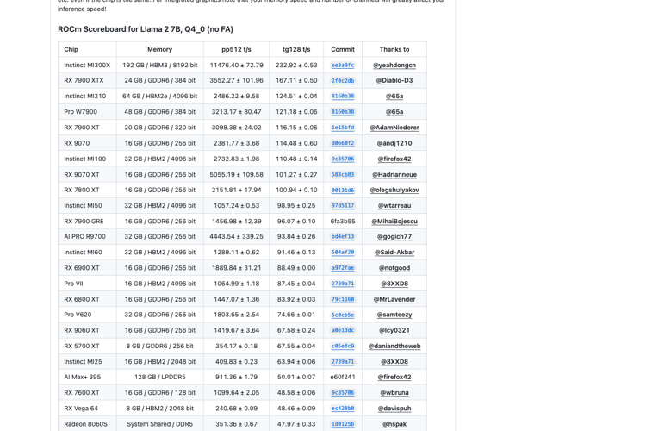Open commit 504af20 link

(342, 253)
